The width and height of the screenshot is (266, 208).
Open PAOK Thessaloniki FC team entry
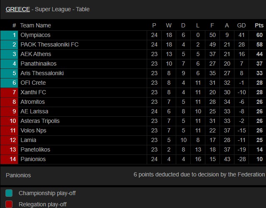(49, 44)
